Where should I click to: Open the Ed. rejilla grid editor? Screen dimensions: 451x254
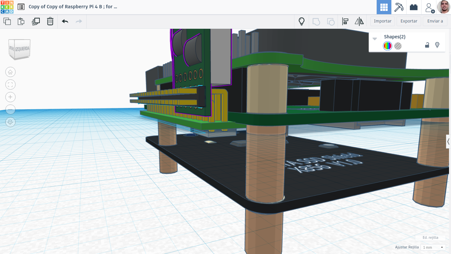tap(430, 237)
